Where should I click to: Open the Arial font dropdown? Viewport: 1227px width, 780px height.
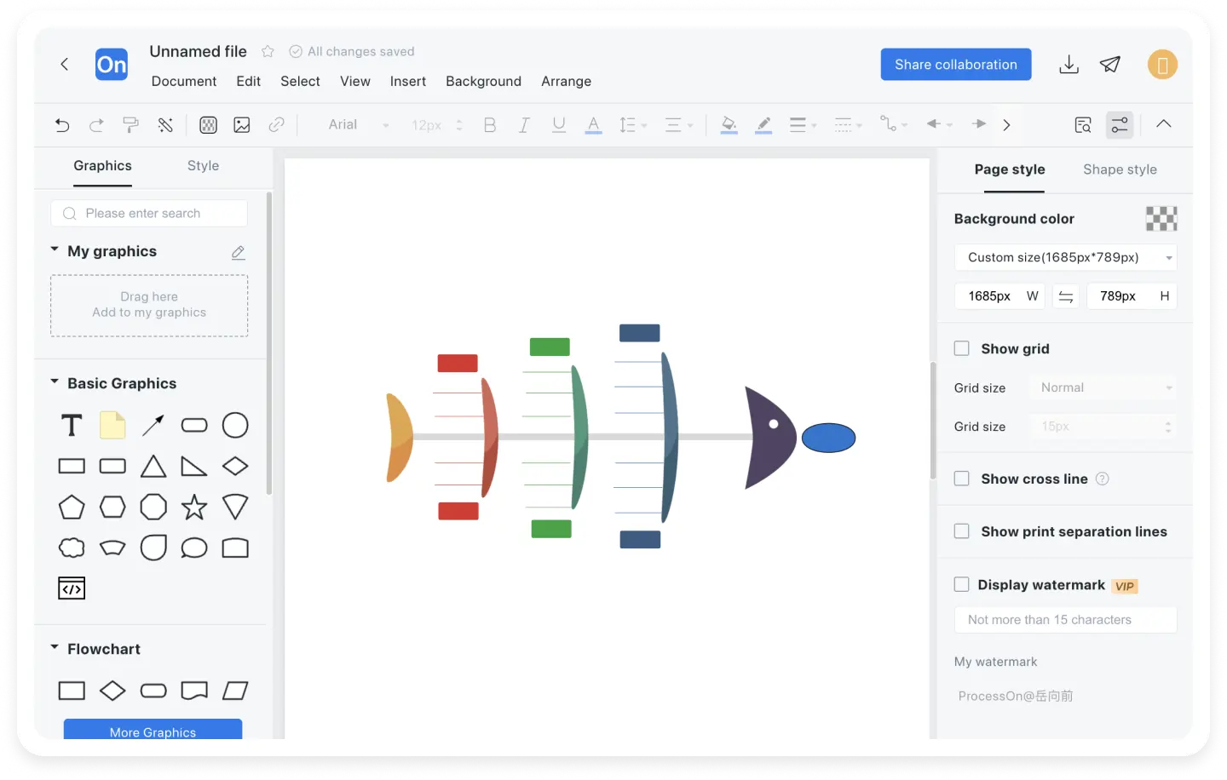(x=358, y=125)
